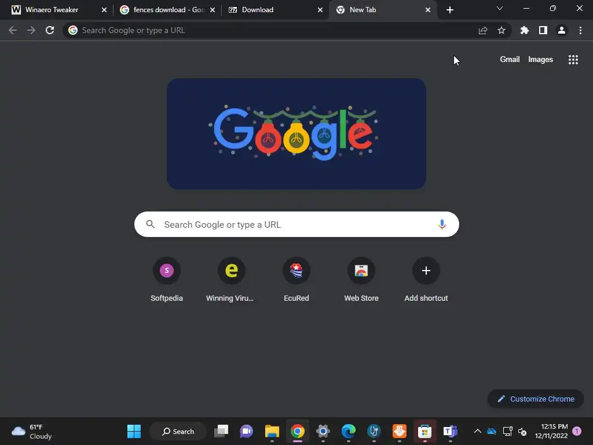This screenshot has height=445, width=593.
Task: Close the fences download tab
Action: tap(213, 10)
